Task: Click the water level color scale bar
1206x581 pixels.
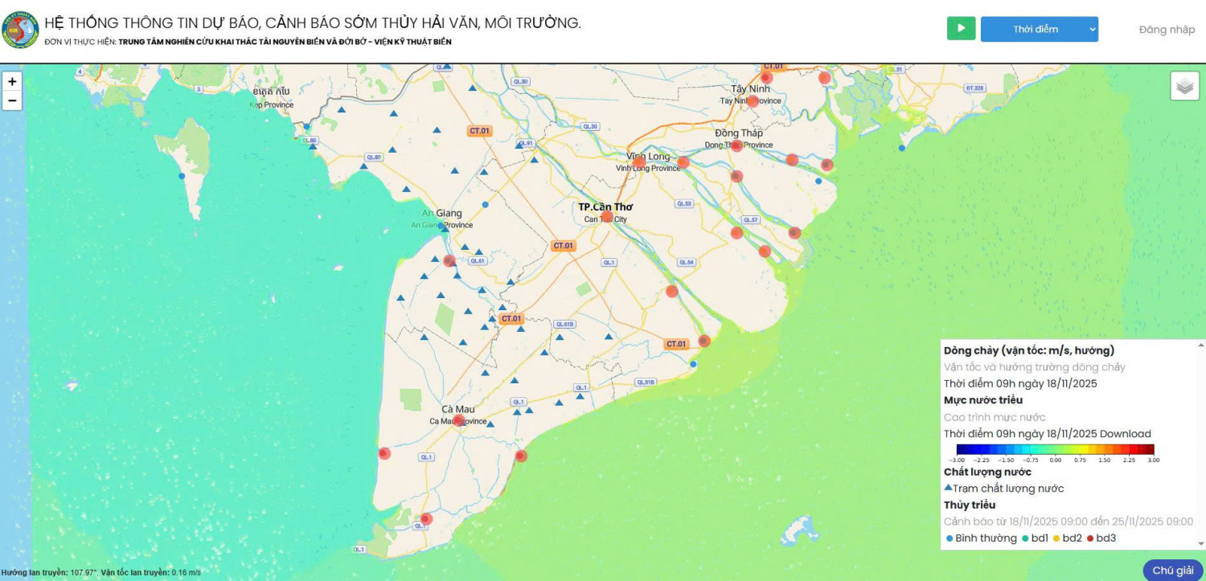Action: click(1055, 450)
